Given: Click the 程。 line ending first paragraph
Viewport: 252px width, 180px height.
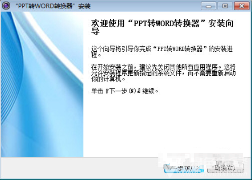Looking at the screenshot, I should (96, 55).
